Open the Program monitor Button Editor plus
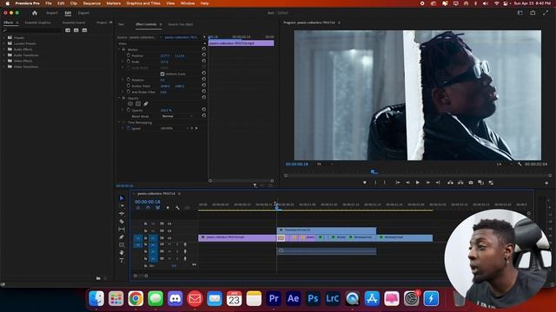The height and width of the screenshot is (312, 556). pos(546,183)
